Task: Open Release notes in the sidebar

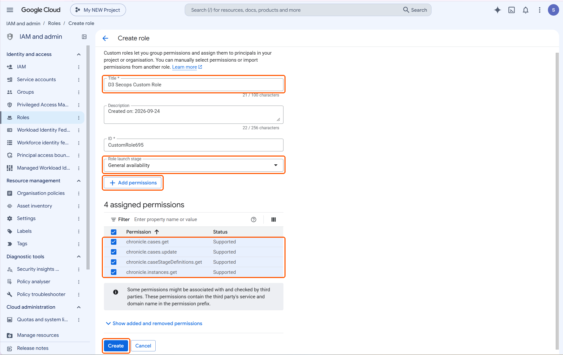Action: [x=33, y=348]
